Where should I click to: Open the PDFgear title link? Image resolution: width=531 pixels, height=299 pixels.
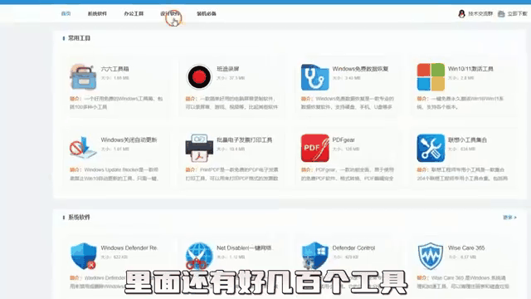343,140
